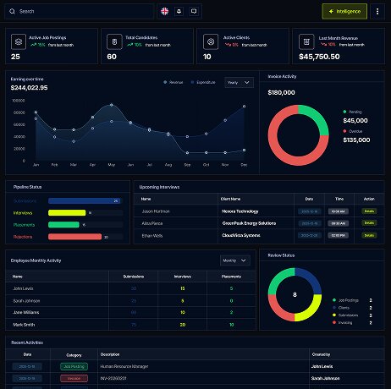The width and height of the screenshot is (391, 389).
Task: Toggle the Clients review legend
Action: pyautogui.click(x=341, y=308)
